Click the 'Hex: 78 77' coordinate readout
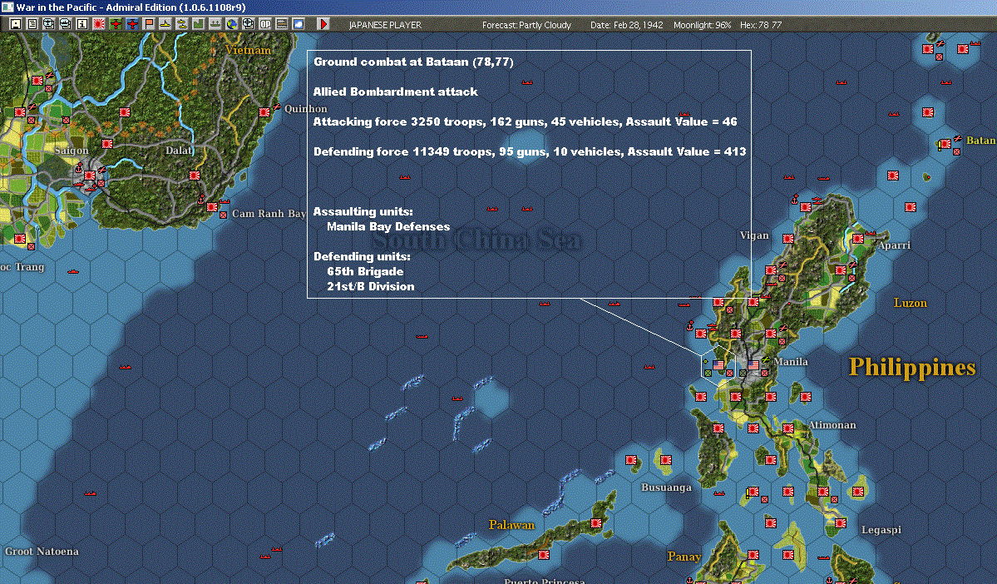 click(761, 25)
